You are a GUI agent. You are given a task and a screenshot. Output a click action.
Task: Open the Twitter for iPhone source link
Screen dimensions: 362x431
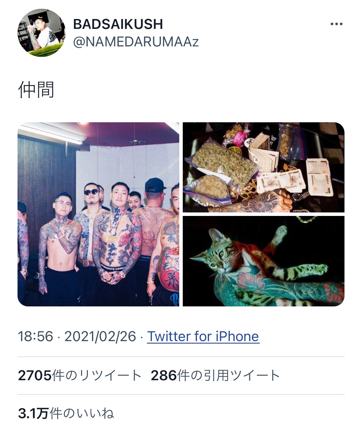[203, 336]
